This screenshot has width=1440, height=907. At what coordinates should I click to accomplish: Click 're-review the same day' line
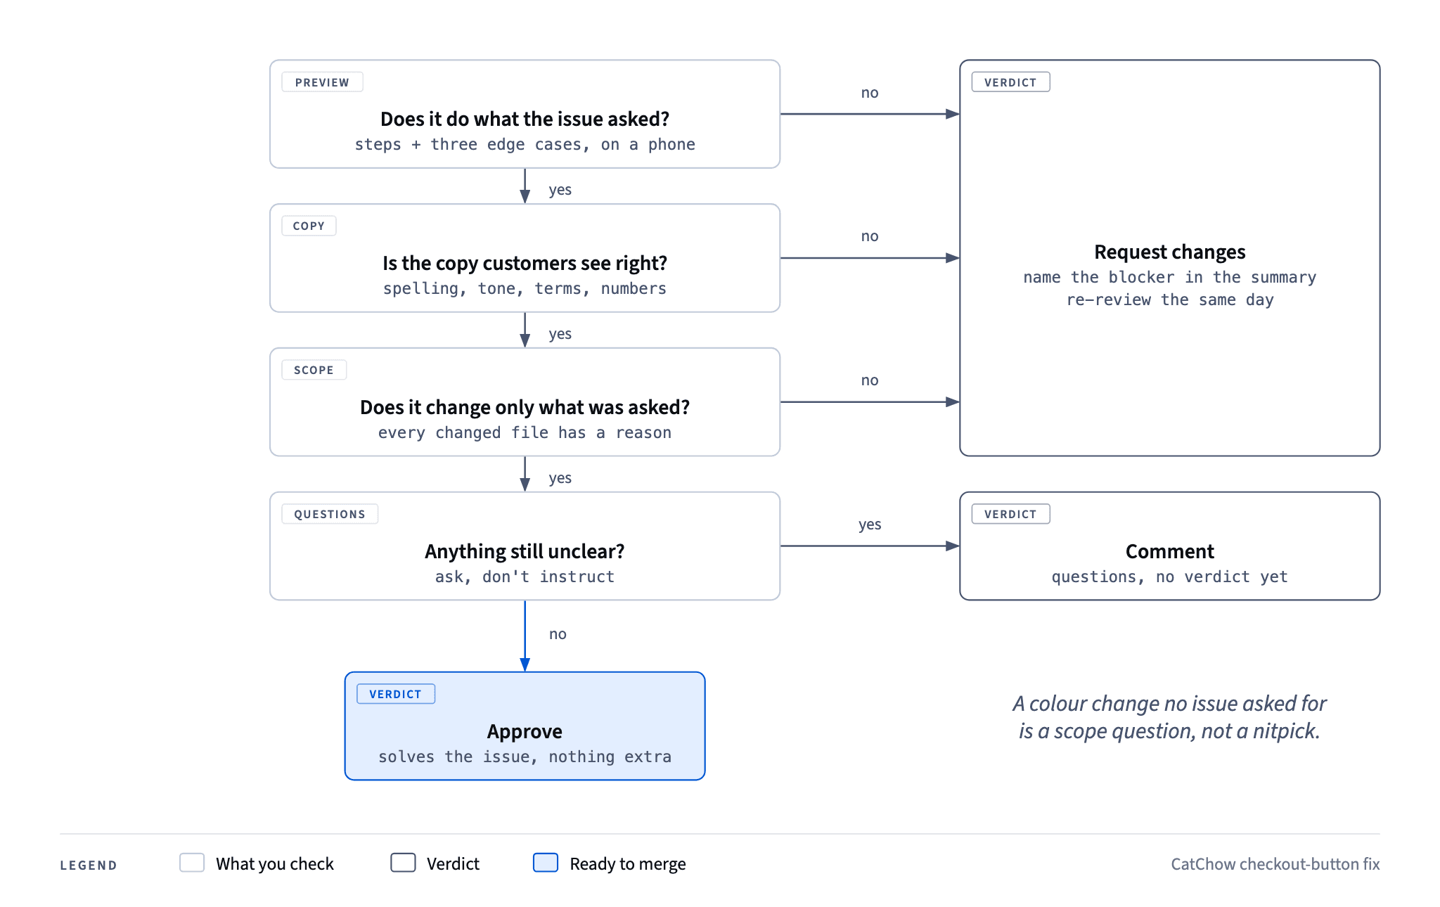(1170, 300)
